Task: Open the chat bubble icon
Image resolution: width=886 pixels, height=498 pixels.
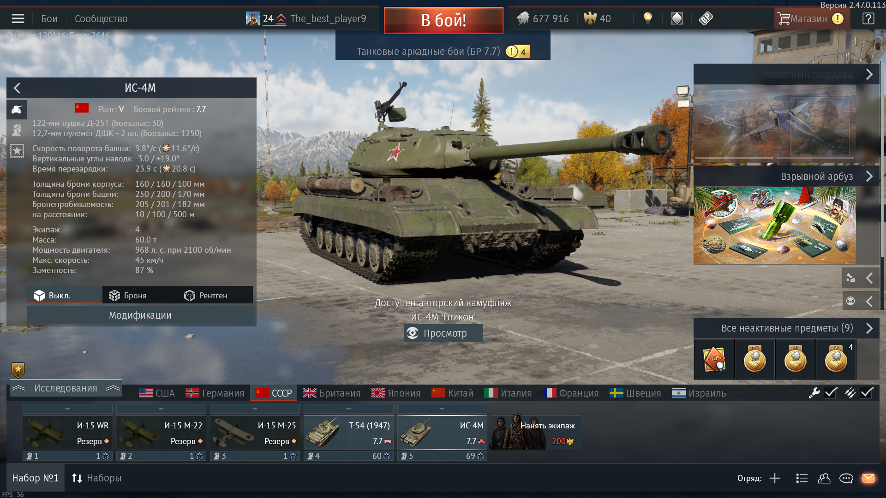Action: [x=846, y=478]
